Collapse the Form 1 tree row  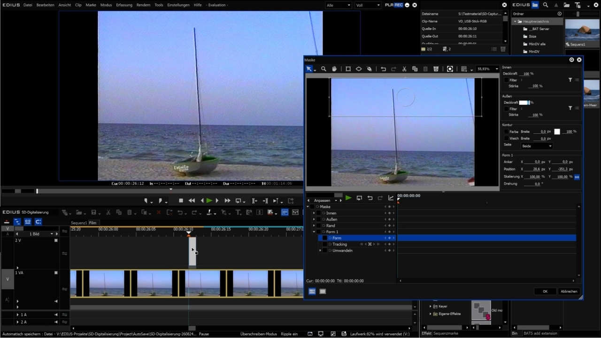point(314,232)
